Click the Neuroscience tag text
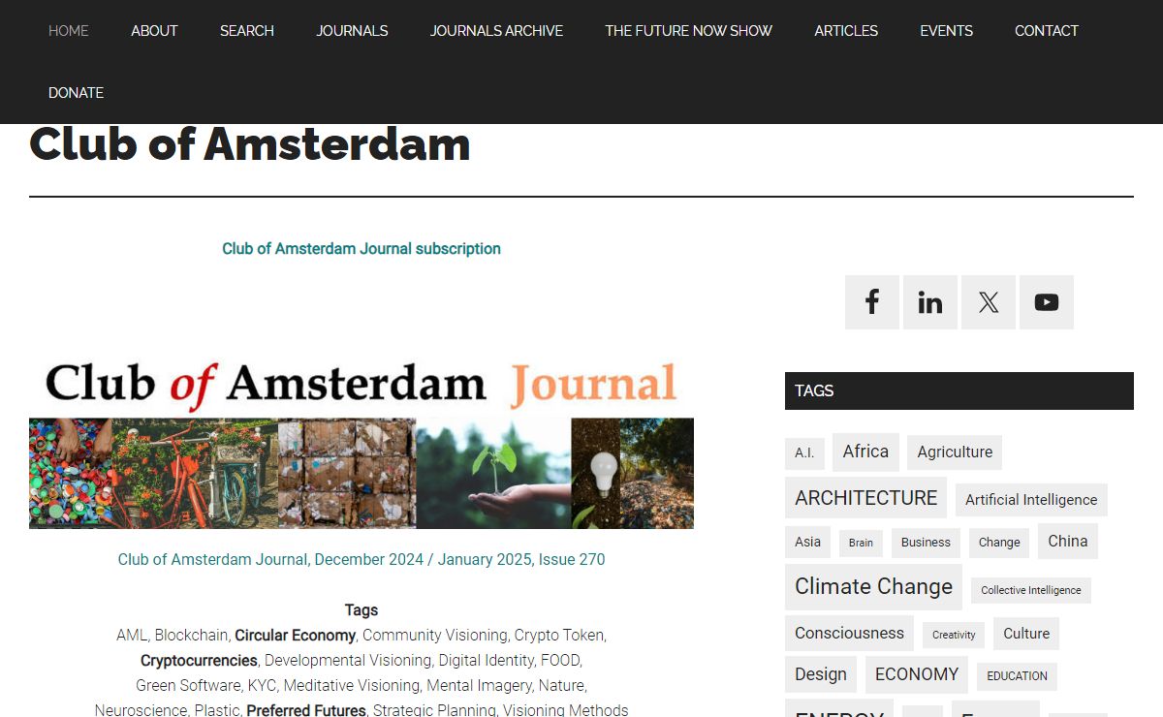 point(141,710)
